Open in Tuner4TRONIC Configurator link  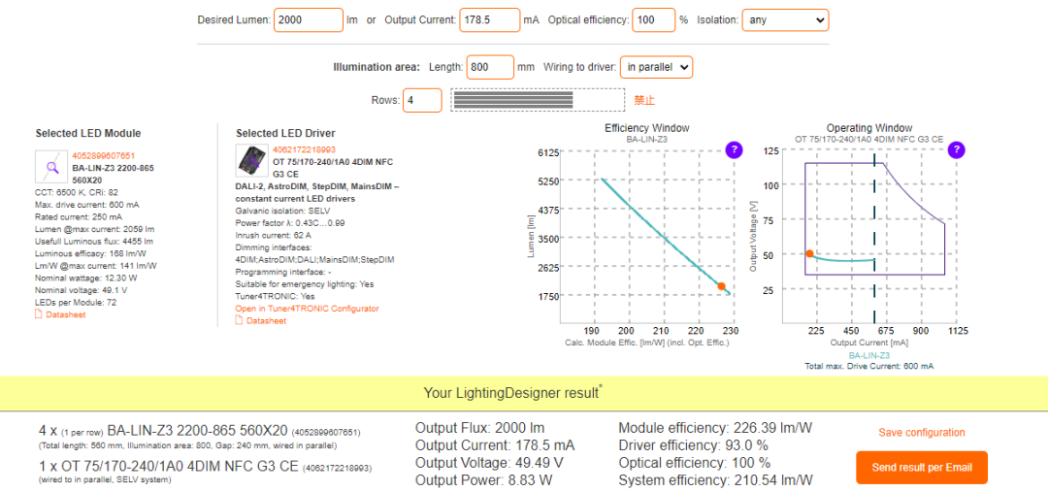click(x=307, y=309)
